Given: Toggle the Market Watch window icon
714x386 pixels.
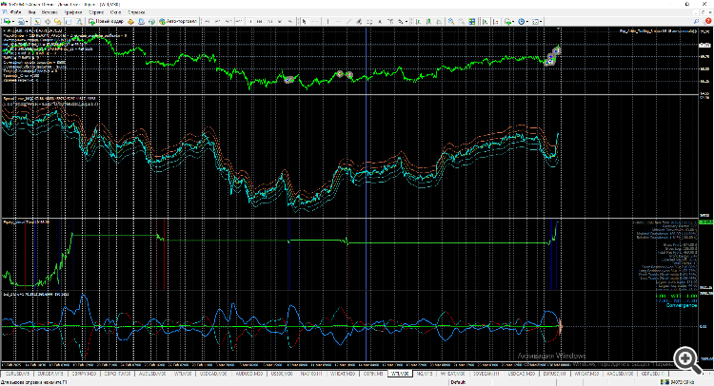Looking at the screenshot, I should 37,21.
